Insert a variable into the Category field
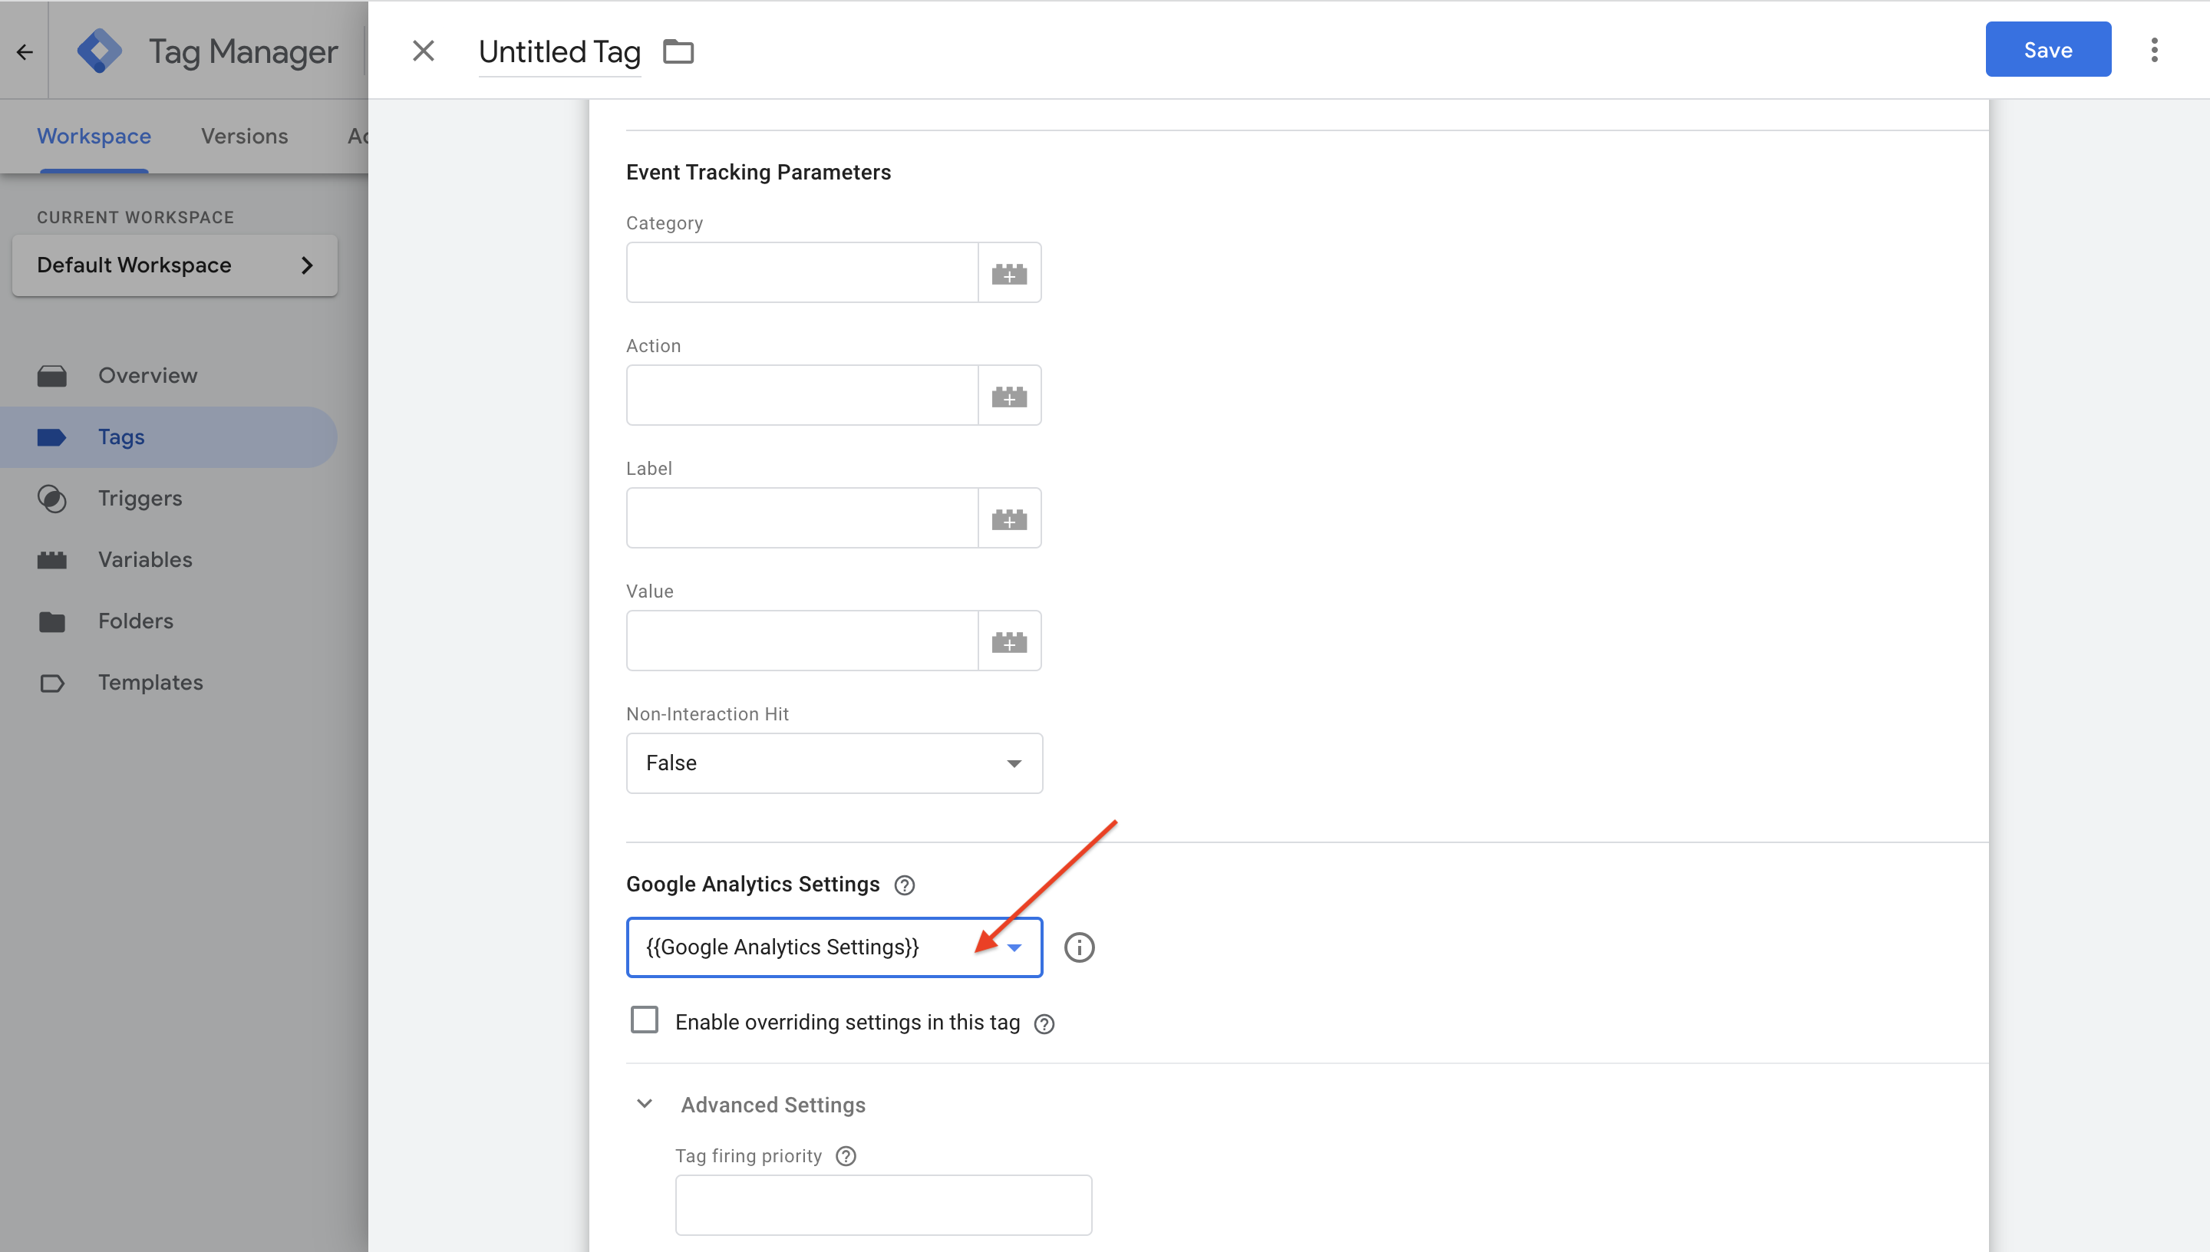The width and height of the screenshot is (2210, 1252). point(1010,272)
